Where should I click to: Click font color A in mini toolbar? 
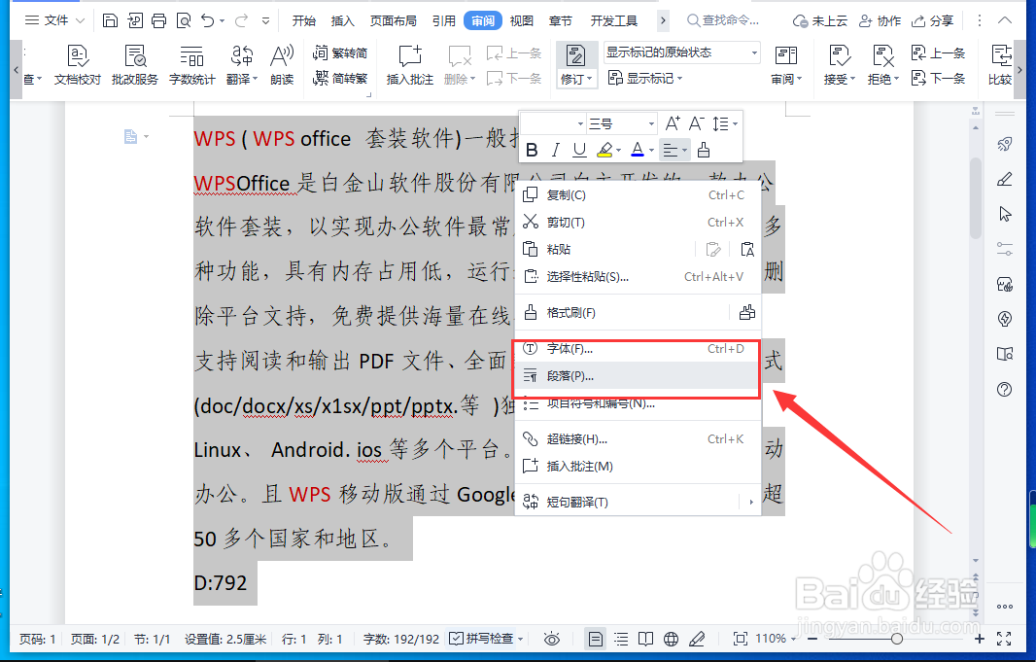coord(637,151)
